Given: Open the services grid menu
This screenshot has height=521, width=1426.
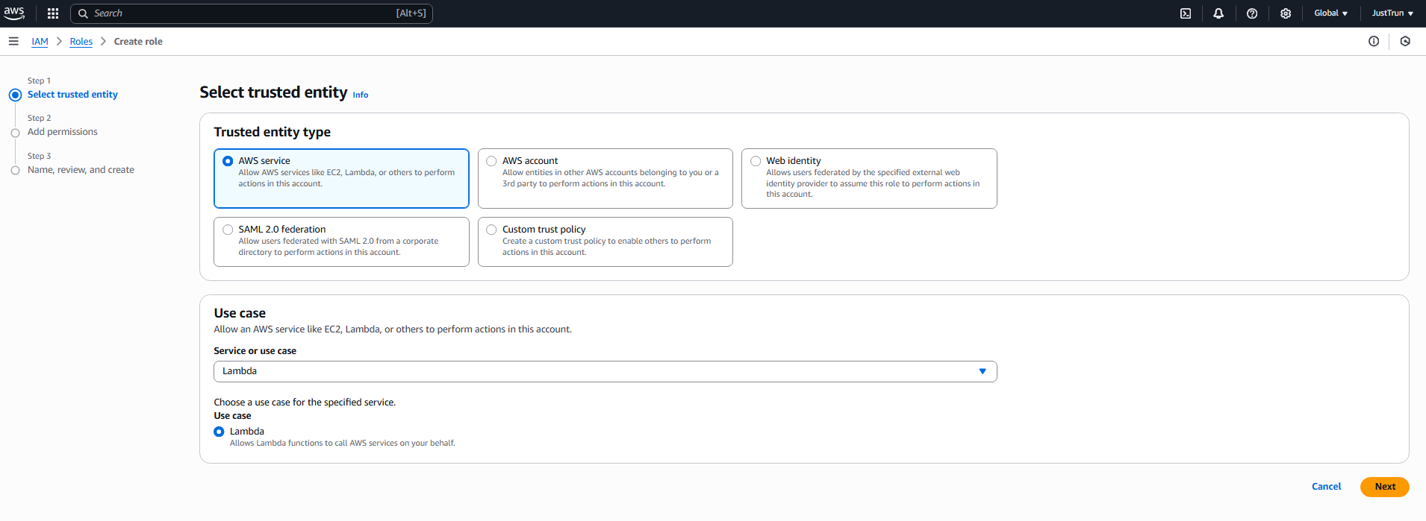Looking at the screenshot, I should tap(53, 13).
